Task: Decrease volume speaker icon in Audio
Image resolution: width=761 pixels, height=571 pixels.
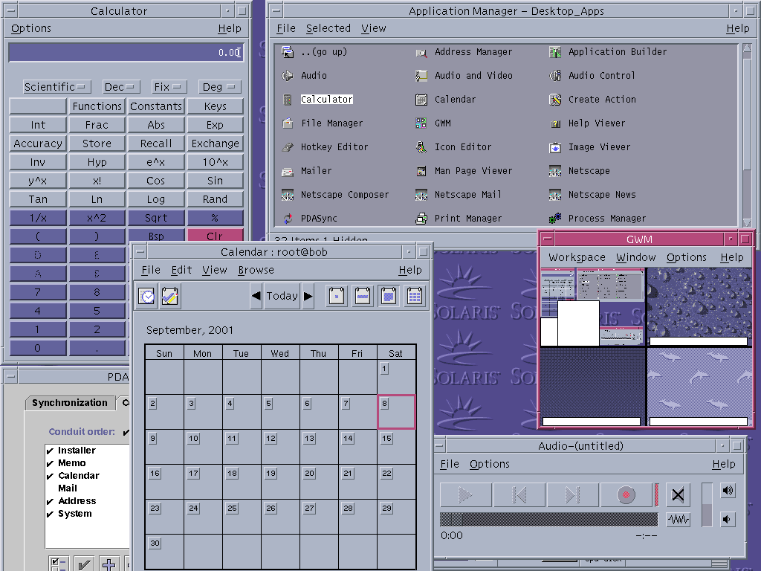Action: point(727,519)
